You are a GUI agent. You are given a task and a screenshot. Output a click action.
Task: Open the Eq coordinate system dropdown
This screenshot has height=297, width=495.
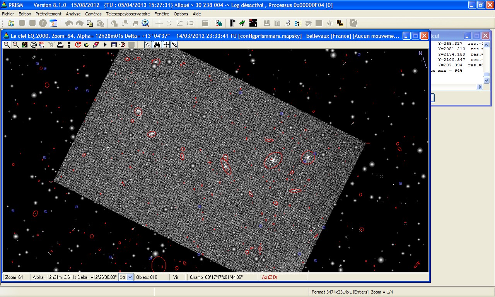(130, 277)
